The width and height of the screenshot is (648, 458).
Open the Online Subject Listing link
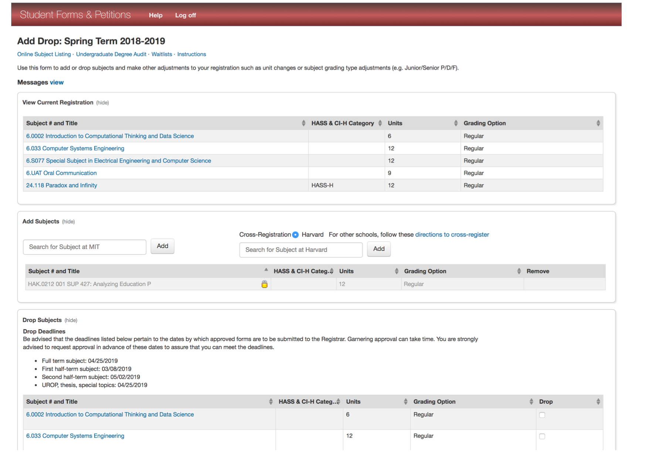click(x=44, y=54)
